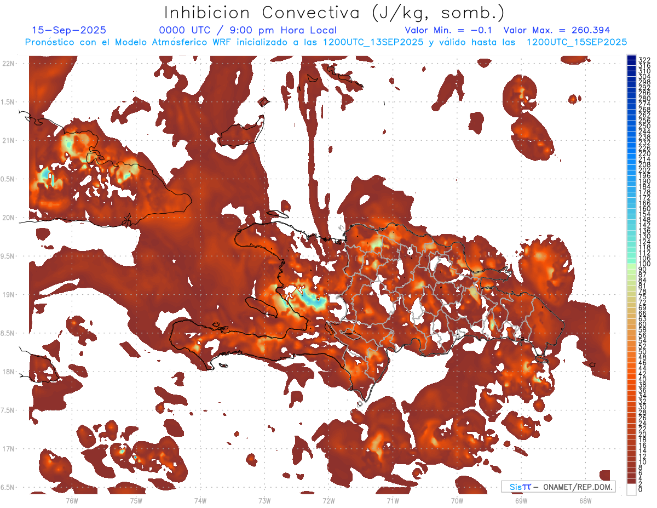Click the WRF model forecast description line

(326, 42)
